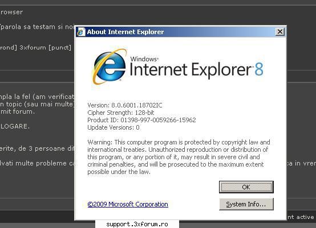Image resolution: width=316 pixels, height=228 pixels.
Task: Open System Info
Action: pyautogui.click(x=246, y=204)
